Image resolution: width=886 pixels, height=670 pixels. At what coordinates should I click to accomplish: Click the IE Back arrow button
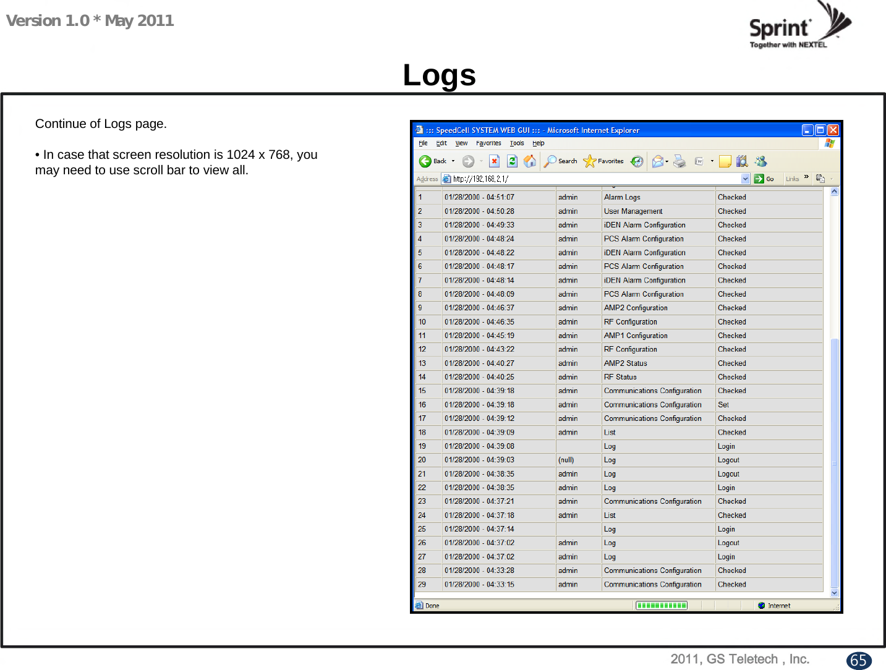[x=432, y=161]
